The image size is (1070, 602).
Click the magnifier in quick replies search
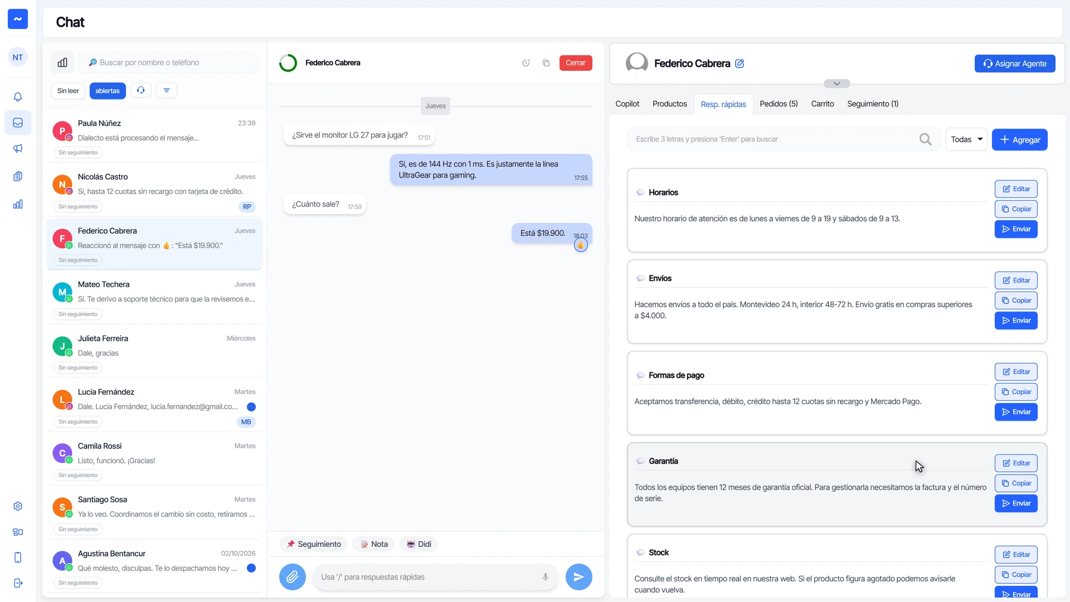click(x=925, y=139)
